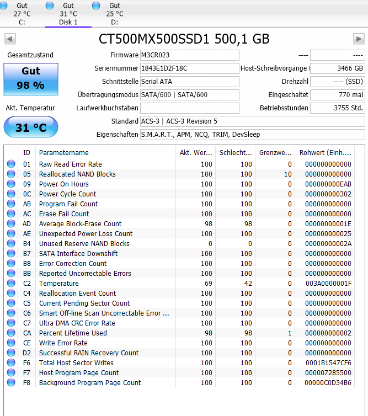Screen dimensions: 368x416
Task: Click the Grenzwe... column header
Action: pos(275,152)
